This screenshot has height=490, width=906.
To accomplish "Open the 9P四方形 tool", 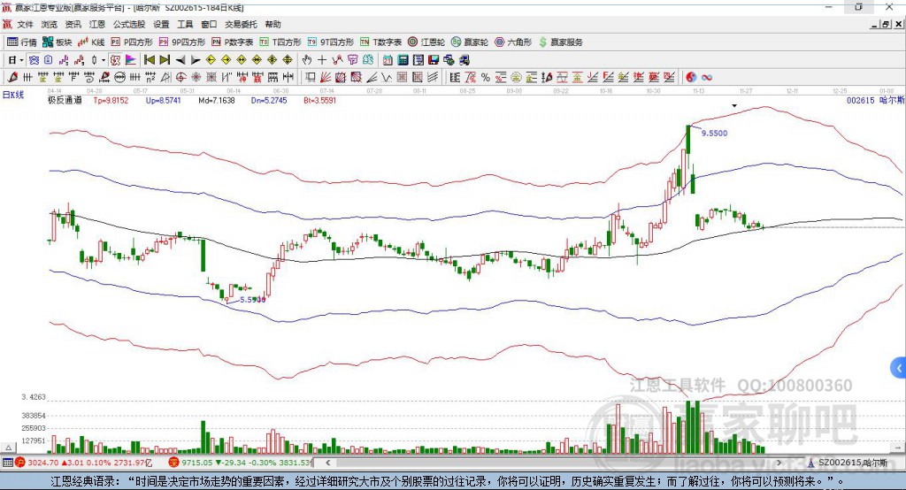I will click(182, 42).
